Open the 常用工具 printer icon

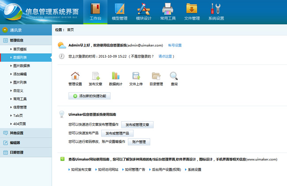pos(168,9)
